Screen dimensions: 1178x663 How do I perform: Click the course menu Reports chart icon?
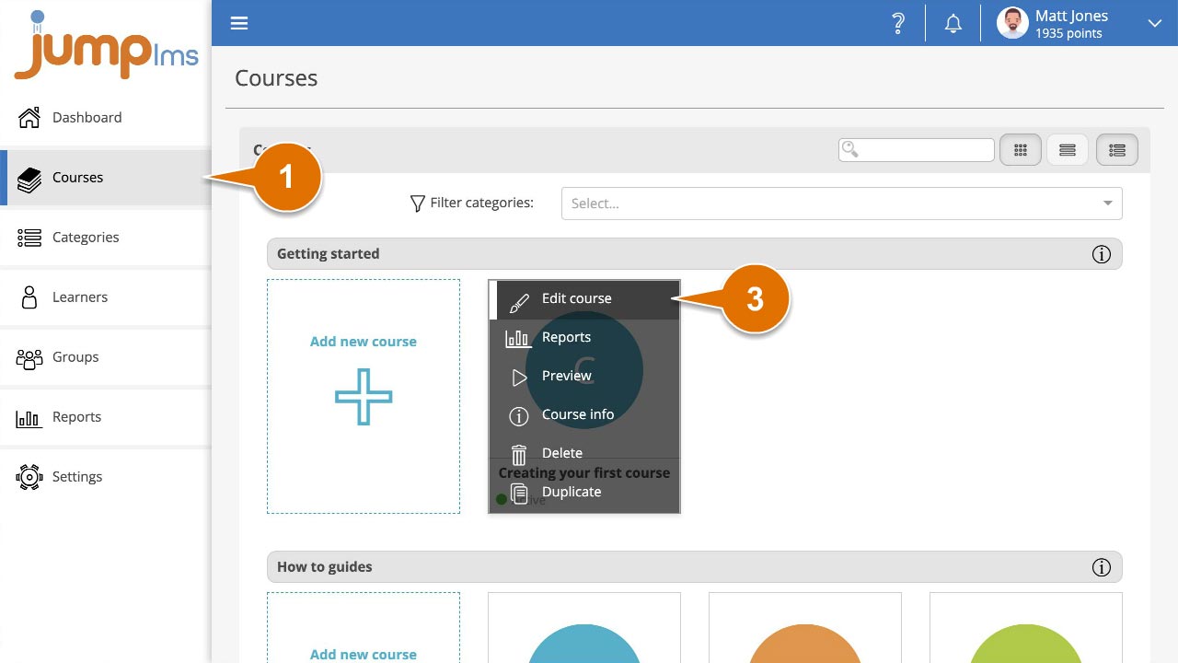coord(518,338)
